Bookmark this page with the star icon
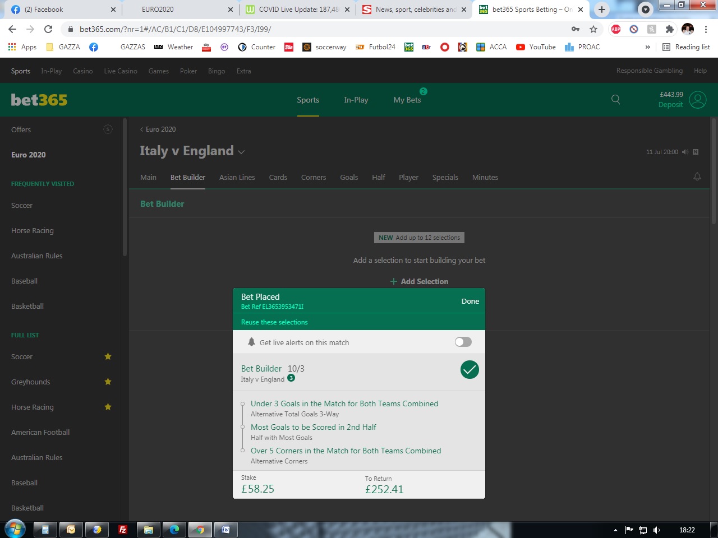This screenshot has width=718, height=538. (593, 29)
